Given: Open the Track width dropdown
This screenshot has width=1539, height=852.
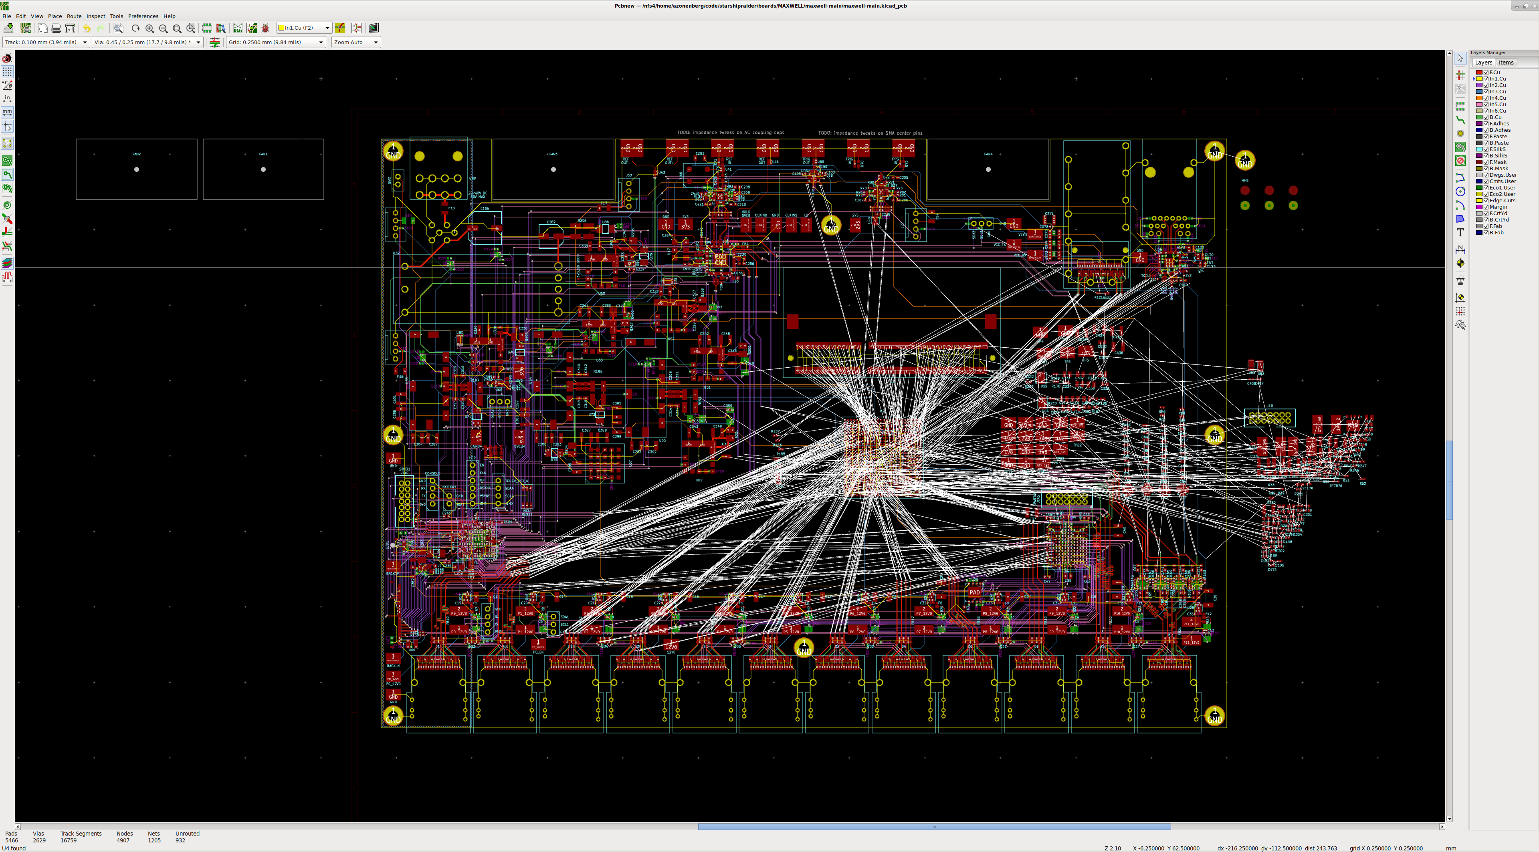Looking at the screenshot, I should (46, 42).
